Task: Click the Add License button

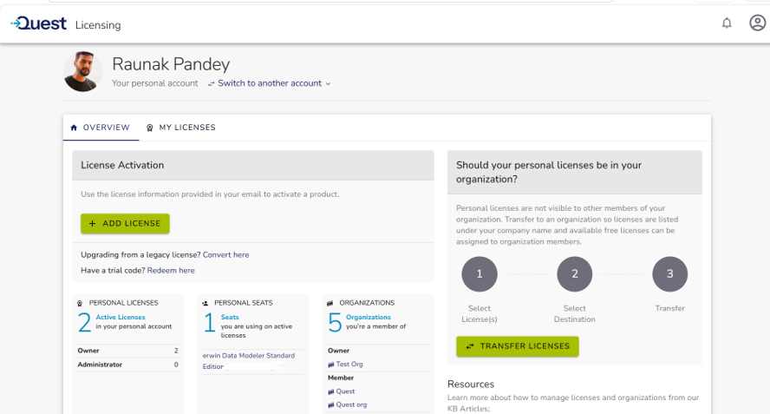Action: point(125,223)
